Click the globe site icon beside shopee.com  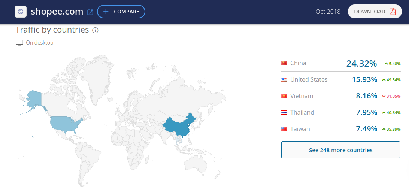[x=21, y=12]
